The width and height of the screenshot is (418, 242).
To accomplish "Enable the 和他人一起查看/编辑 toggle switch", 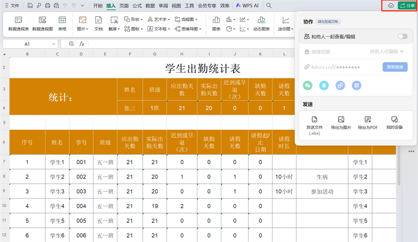I will (x=402, y=36).
